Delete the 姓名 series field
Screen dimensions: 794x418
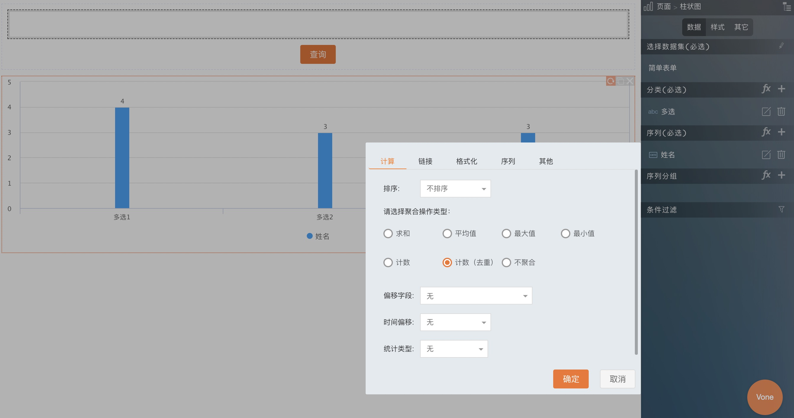(781, 155)
